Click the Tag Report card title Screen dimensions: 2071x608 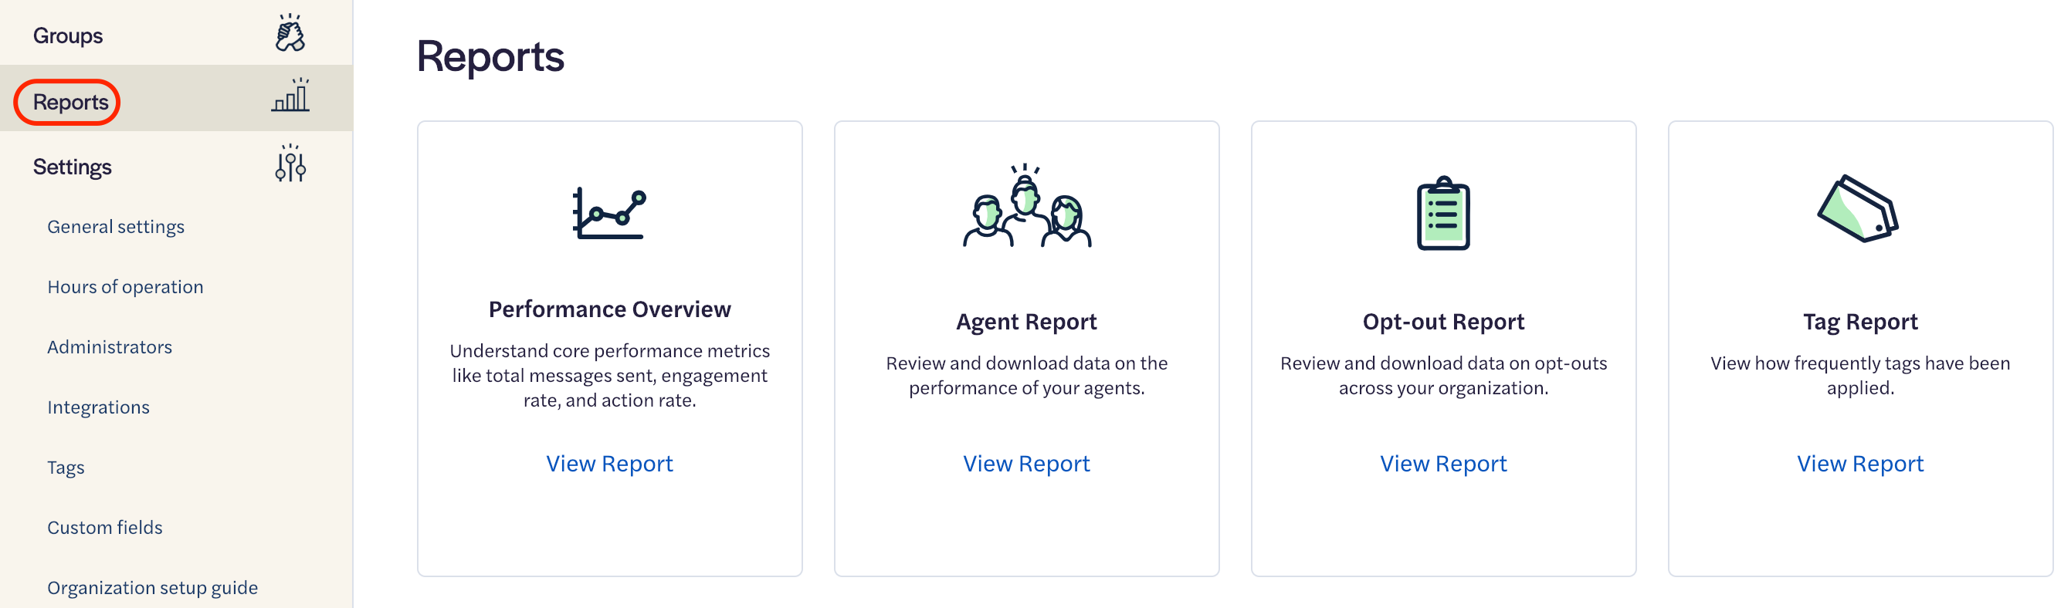click(x=1860, y=321)
